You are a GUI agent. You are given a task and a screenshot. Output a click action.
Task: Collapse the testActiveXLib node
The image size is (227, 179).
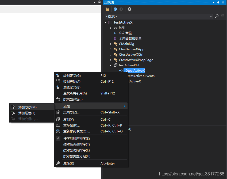tap(110, 65)
